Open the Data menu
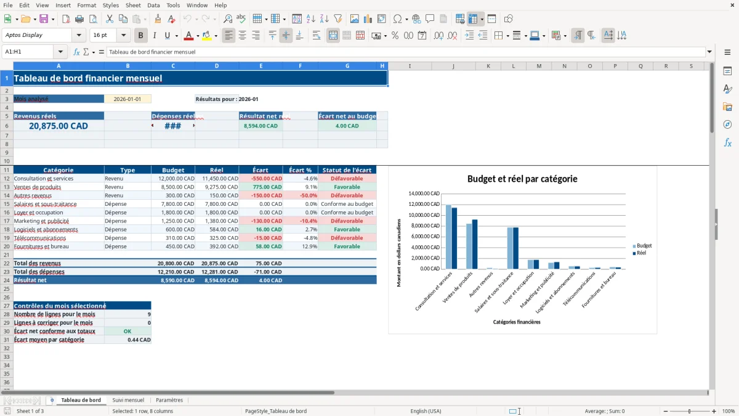The width and height of the screenshot is (739, 416). point(153,5)
